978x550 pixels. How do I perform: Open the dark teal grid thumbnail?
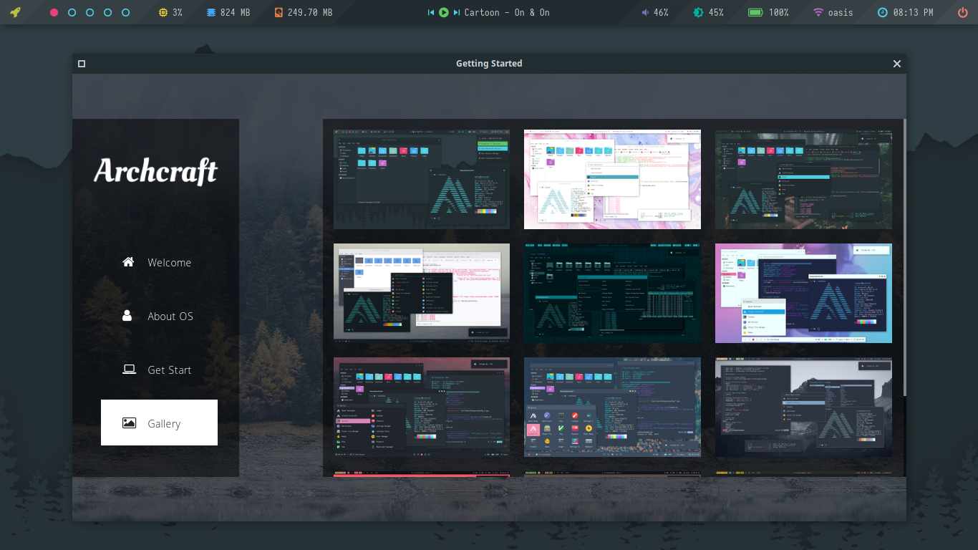pos(612,293)
